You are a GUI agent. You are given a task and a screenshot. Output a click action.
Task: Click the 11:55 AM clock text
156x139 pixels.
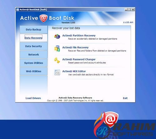(128, 22)
